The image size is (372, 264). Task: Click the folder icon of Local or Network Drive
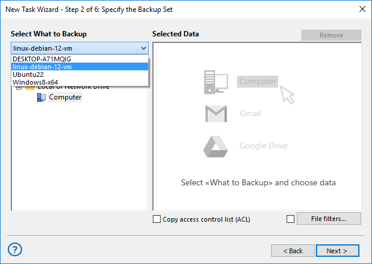[x=30, y=88]
